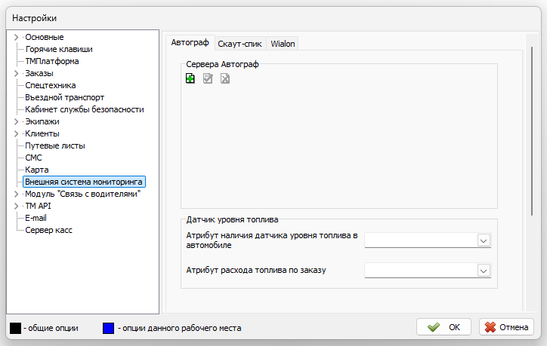Select E-mail settings
The image size is (547, 346).
36,218
